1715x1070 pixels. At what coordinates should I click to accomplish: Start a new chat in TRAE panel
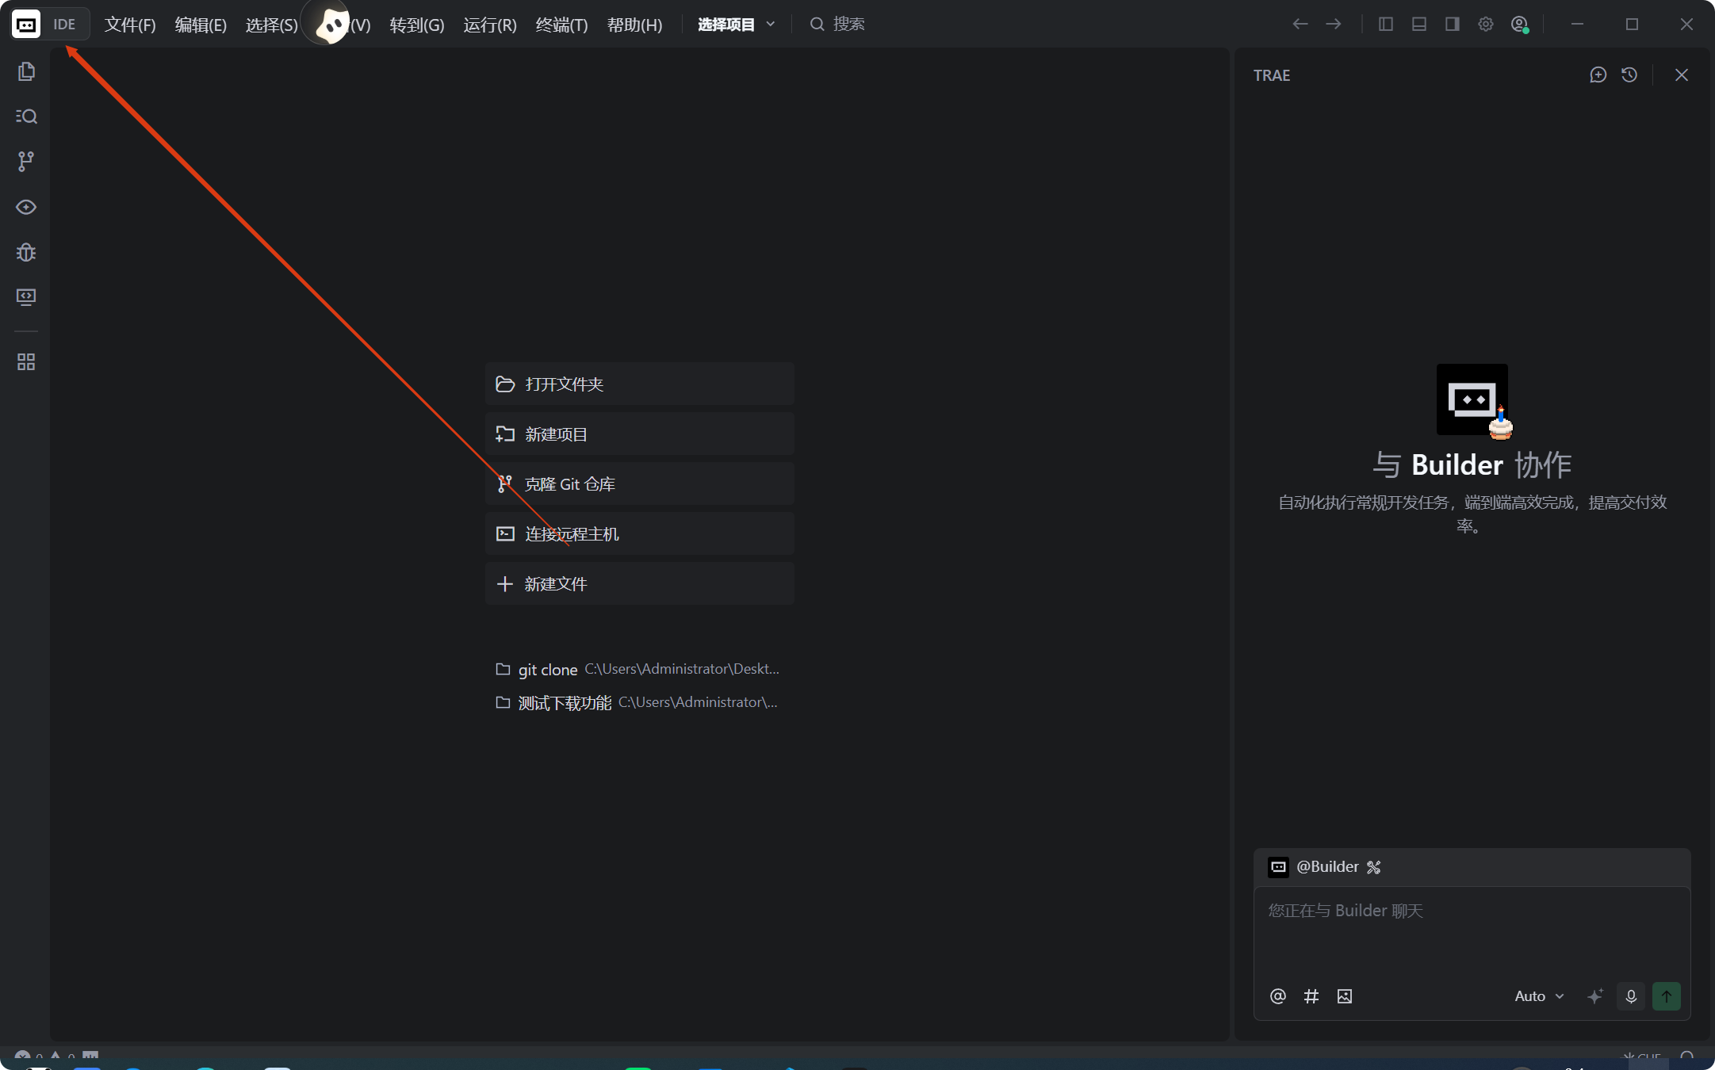point(1598,75)
